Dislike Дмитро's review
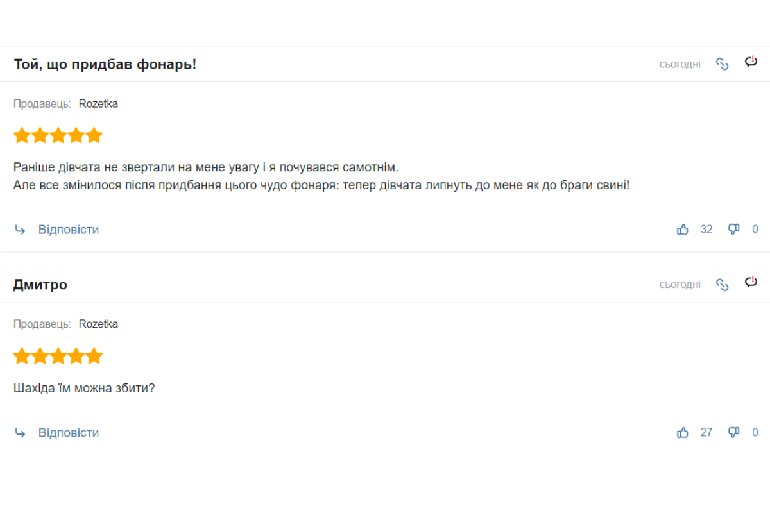Viewport: 770px width, 513px height. [733, 433]
